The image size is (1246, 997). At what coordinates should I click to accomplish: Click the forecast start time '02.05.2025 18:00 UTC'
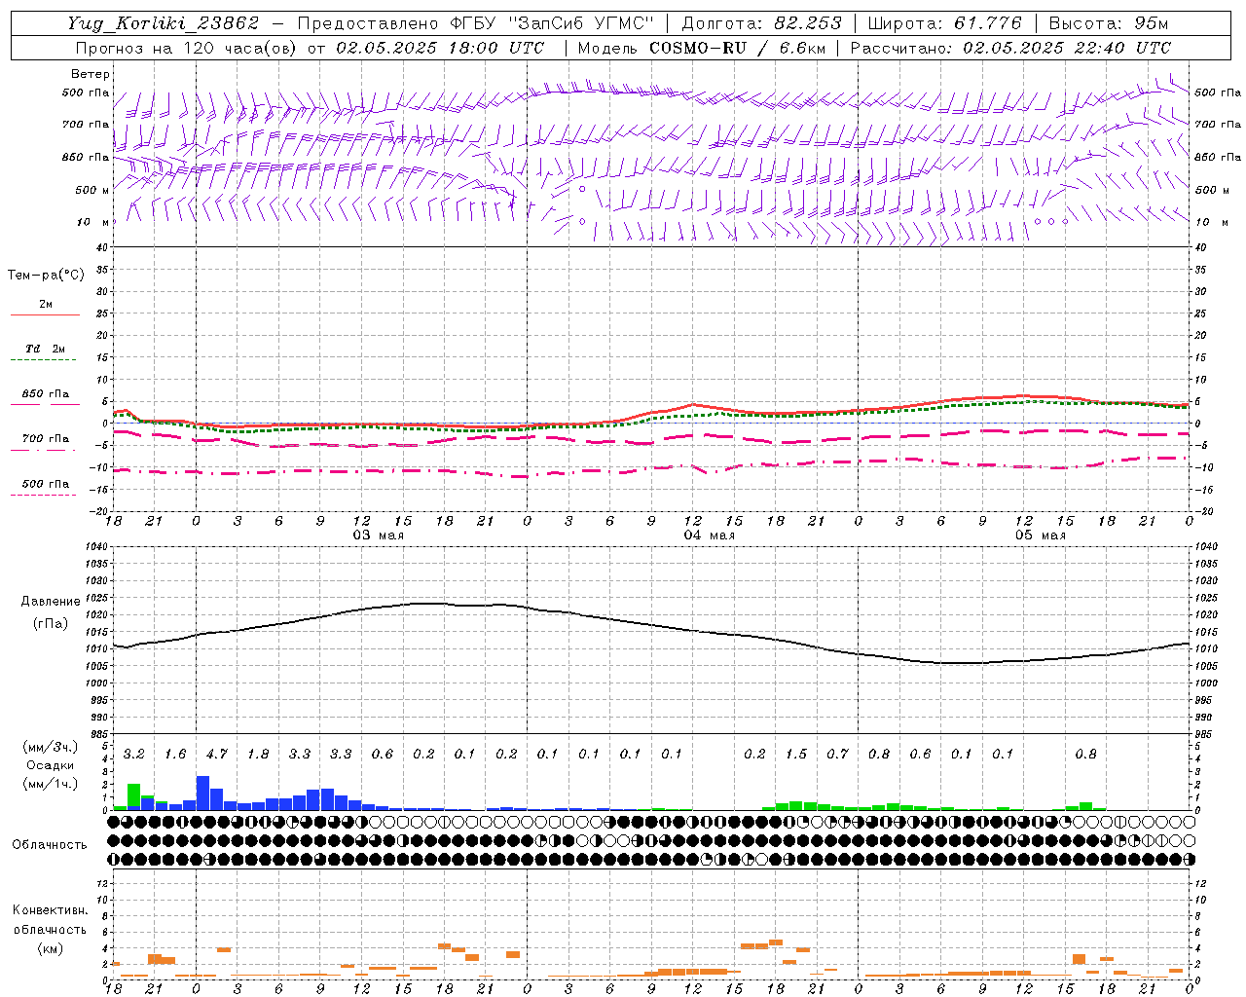(x=440, y=48)
